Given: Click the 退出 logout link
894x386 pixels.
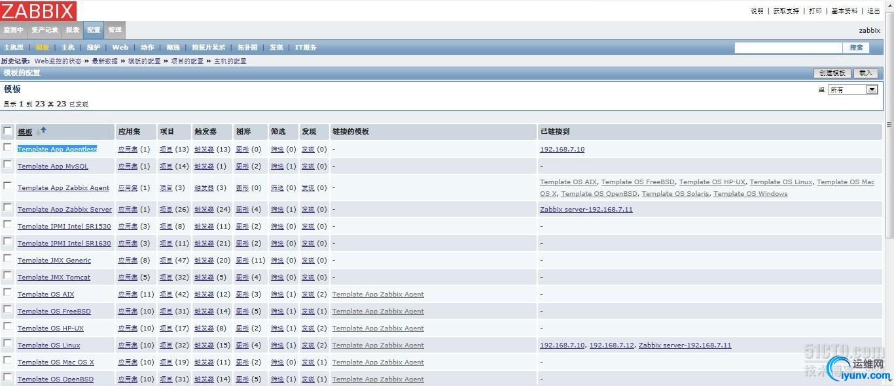Looking at the screenshot, I should [874, 11].
